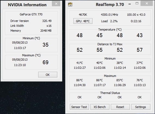155x114 pixels.
Task: Click the Thermal Status group label
Action: pos(110,93)
